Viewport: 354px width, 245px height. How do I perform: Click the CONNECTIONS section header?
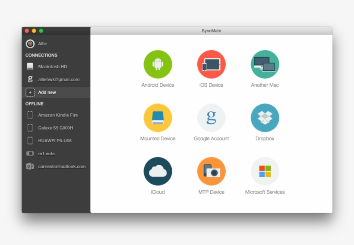coord(41,55)
